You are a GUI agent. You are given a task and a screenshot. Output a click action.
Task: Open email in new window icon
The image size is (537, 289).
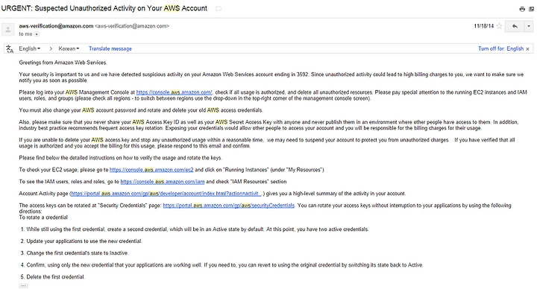531,9
